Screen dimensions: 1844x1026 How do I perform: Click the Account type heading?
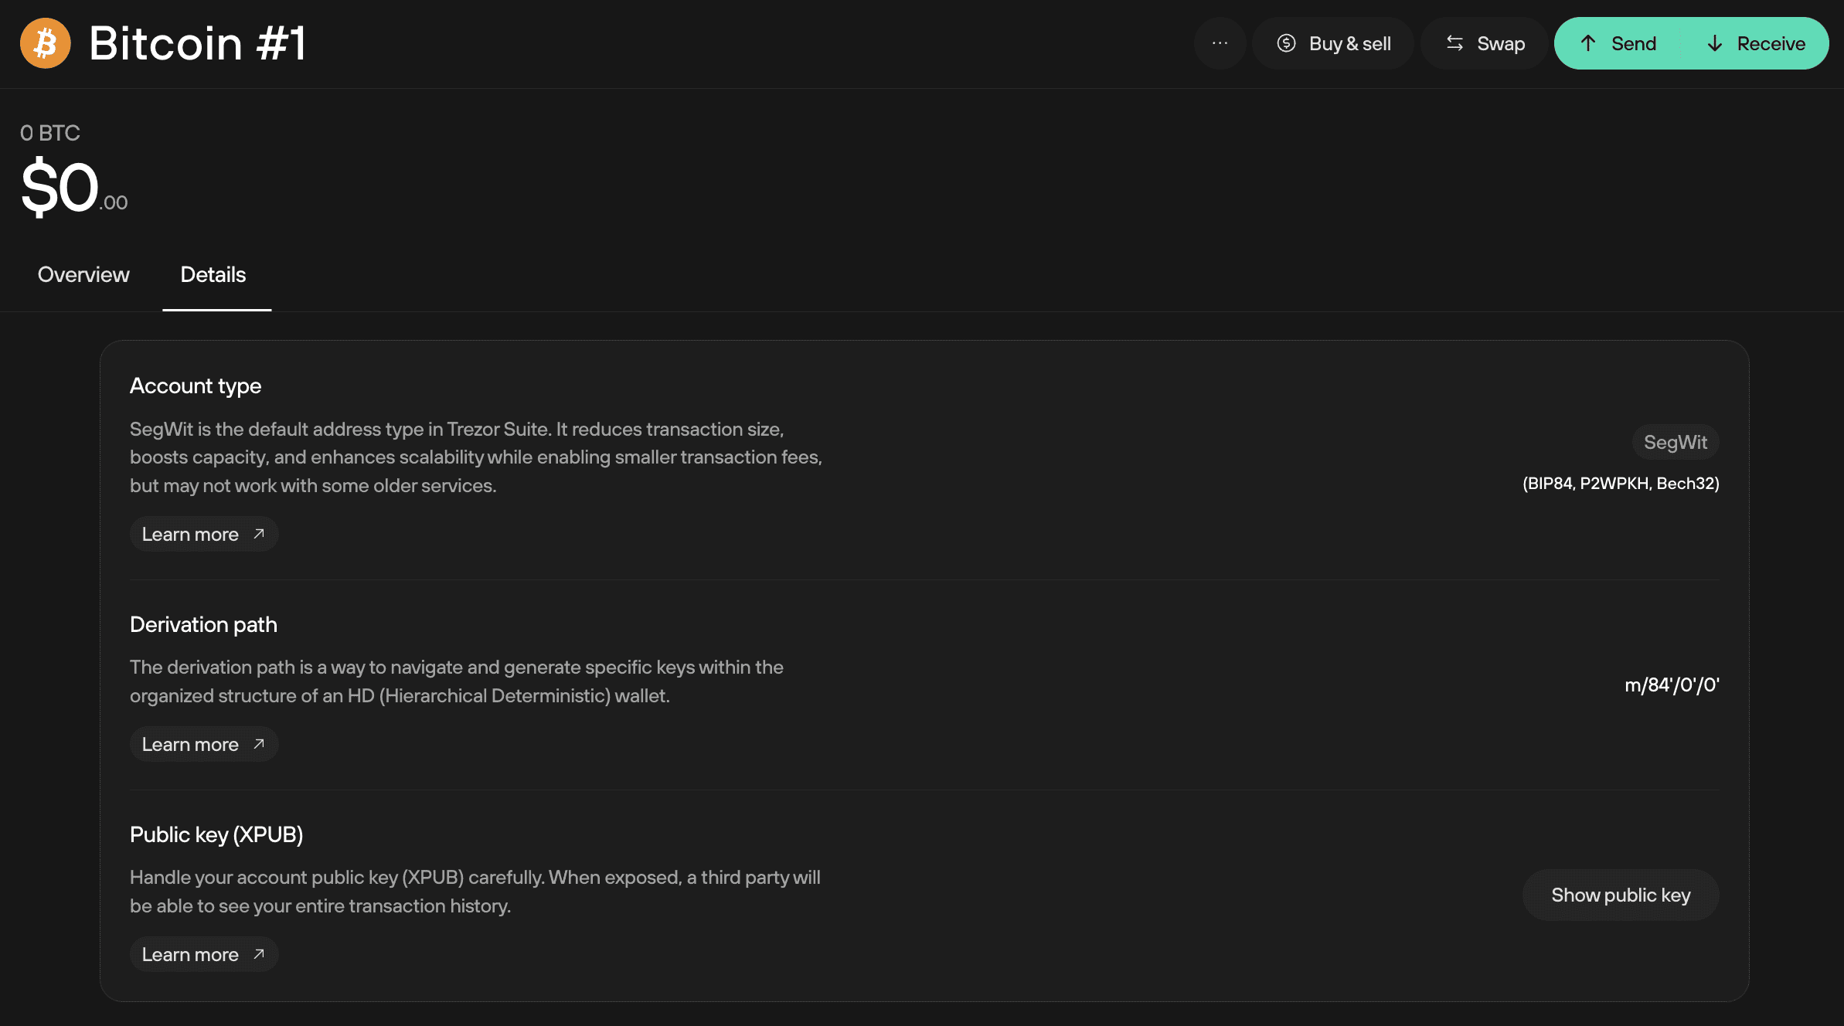tap(196, 386)
